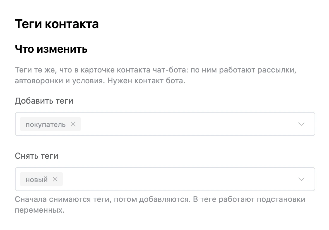The width and height of the screenshot is (329, 230).
Task: Click the hint text about рассылки and автоворонки
Action: pyautogui.click(x=155, y=75)
